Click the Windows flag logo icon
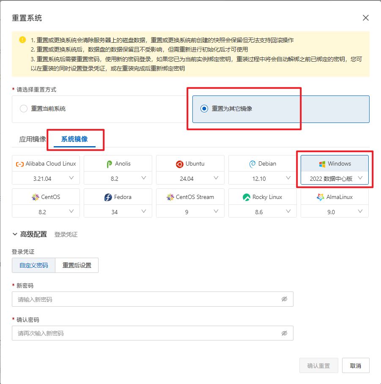 322,164
